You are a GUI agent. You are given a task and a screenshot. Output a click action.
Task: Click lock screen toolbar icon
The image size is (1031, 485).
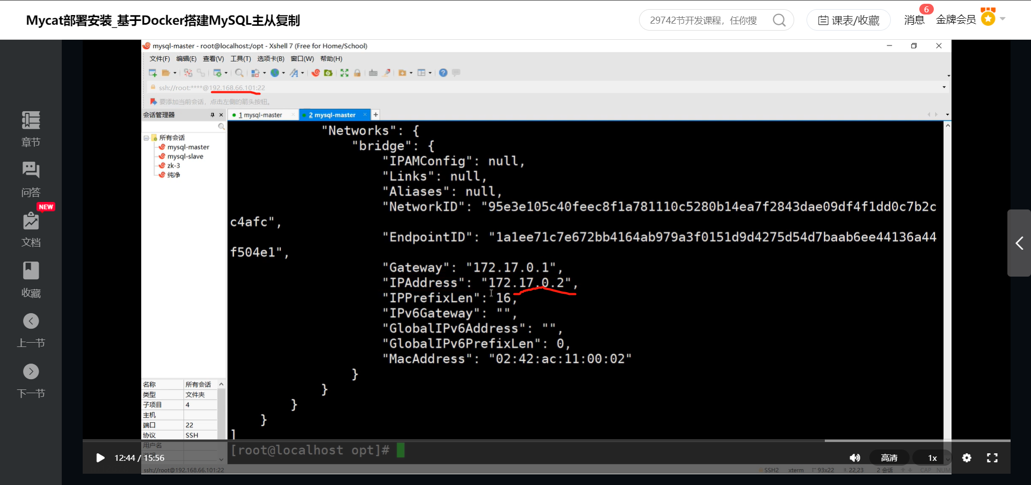pos(357,73)
